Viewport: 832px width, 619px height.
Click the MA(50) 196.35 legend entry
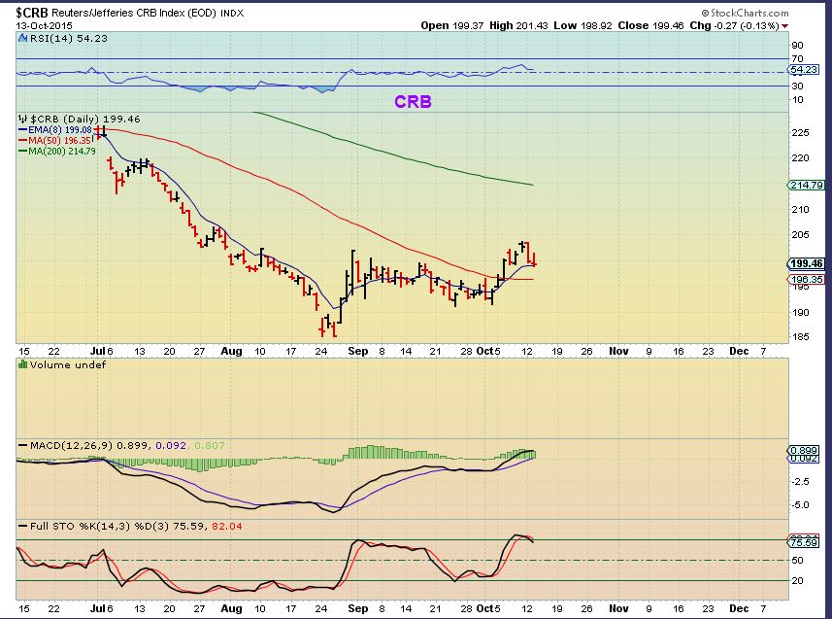point(54,140)
